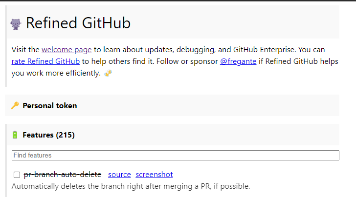
Task: Click the bee emoji after intro text
Action: (x=108, y=74)
